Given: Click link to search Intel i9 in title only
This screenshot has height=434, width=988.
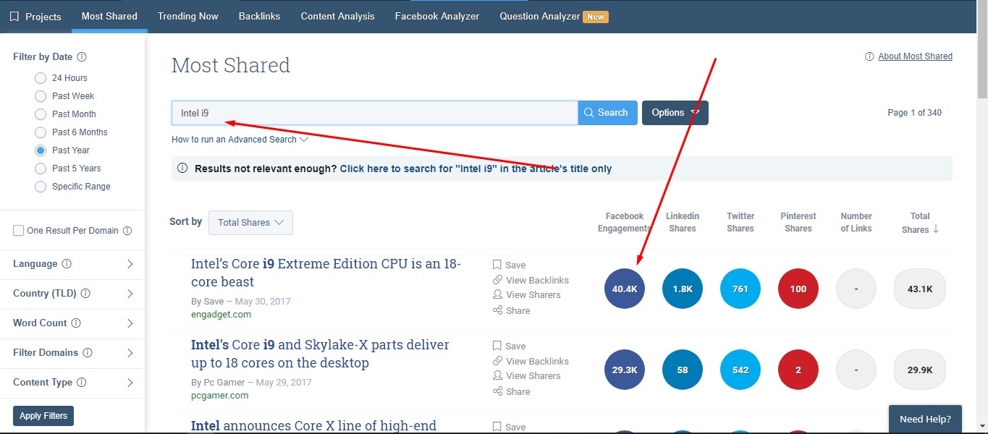Looking at the screenshot, I should [476, 169].
